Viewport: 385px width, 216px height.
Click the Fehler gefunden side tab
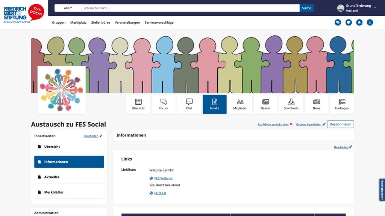[382, 189]
